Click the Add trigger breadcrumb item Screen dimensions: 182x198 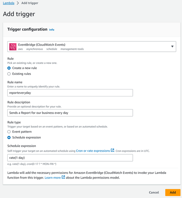pyautogui.click(x=30, y=3)
